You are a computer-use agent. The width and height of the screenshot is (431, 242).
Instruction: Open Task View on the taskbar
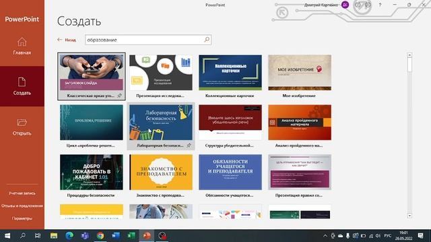pos(38,236)
